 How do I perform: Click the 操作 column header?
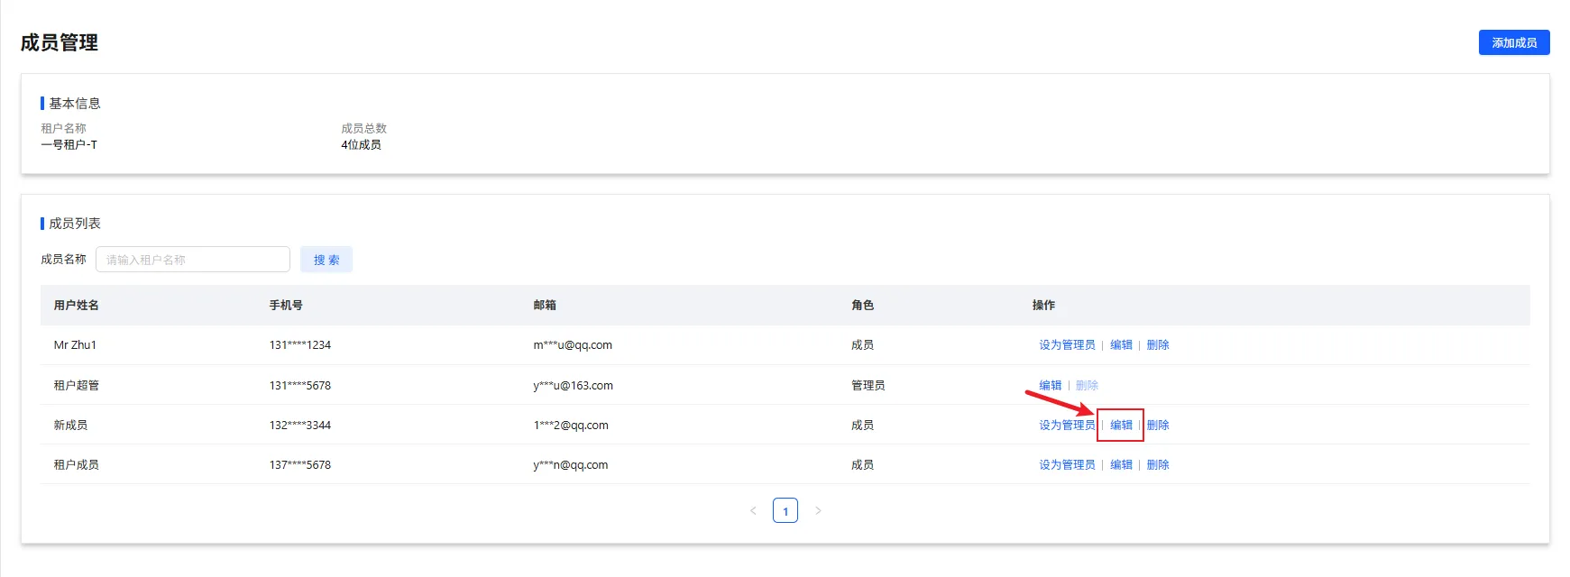pos(1043,306)
